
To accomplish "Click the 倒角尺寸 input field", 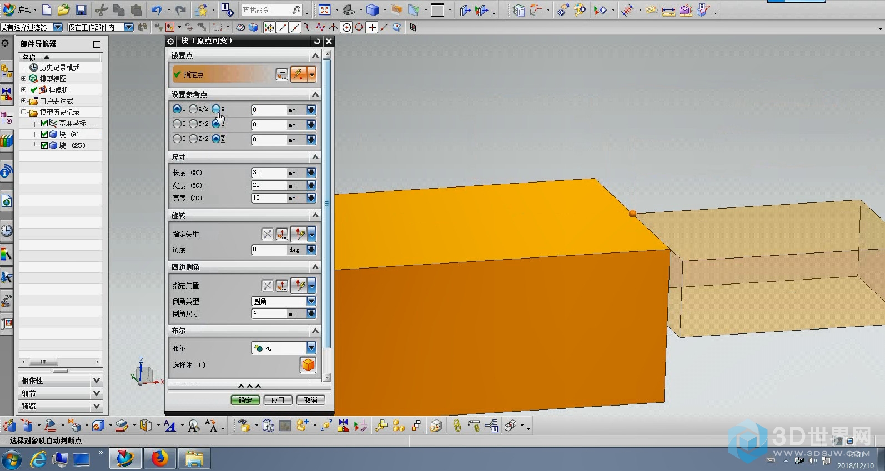I will click(x=269, y=314).
